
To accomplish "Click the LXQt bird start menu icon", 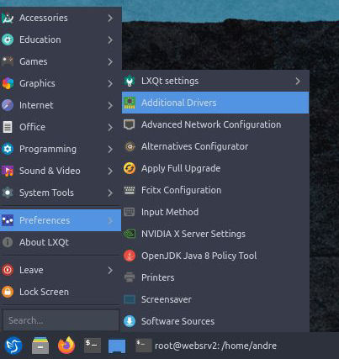I will pos(13,346).
